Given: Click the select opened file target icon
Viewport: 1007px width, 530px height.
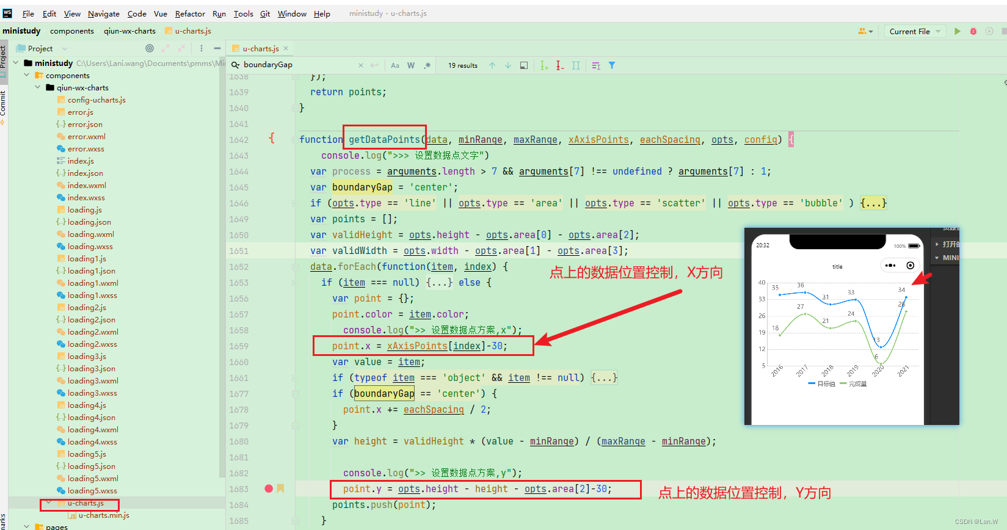Looking at the screenshot, I should (150, 48).
